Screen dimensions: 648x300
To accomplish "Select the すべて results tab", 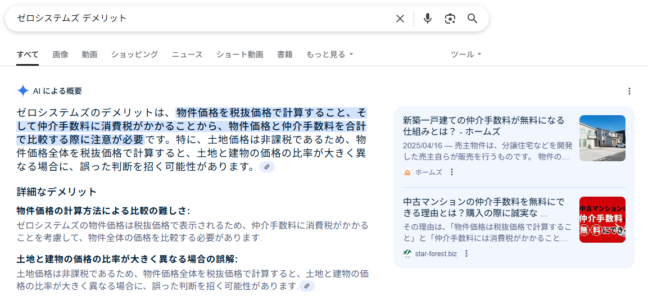I will click(28, 54).
